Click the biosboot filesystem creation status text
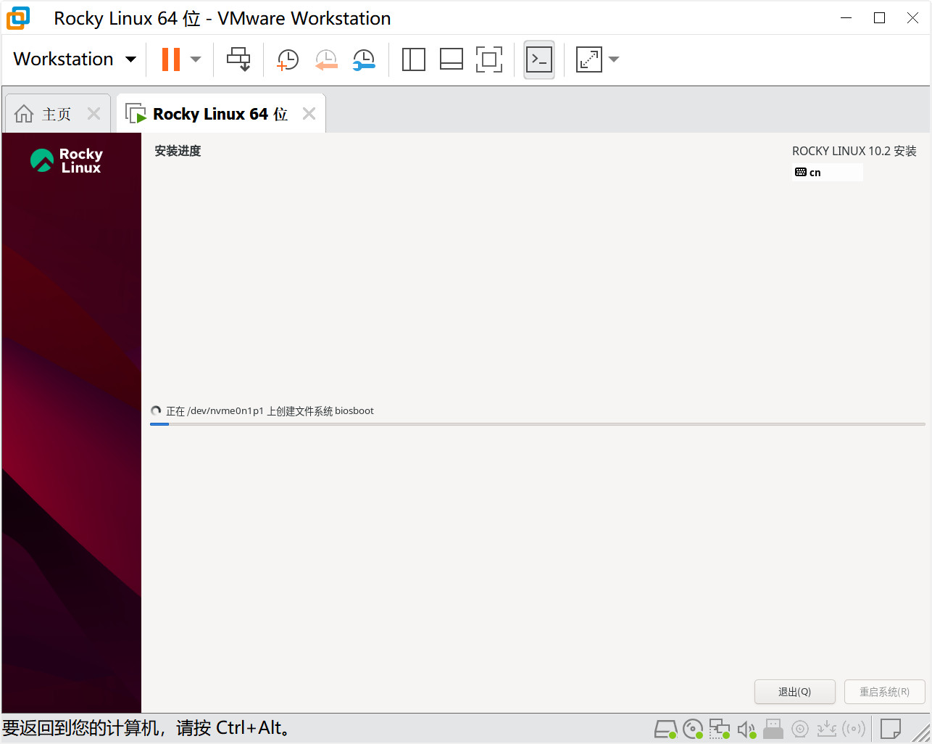The height and width of the screenshot is (744, 932). (x=270, y=411)
